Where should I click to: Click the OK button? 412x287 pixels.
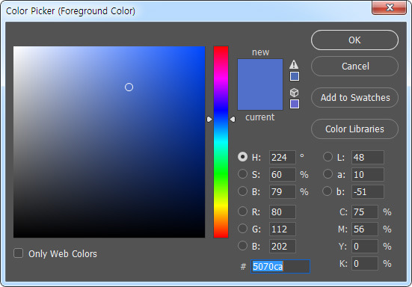pos(354,40)
